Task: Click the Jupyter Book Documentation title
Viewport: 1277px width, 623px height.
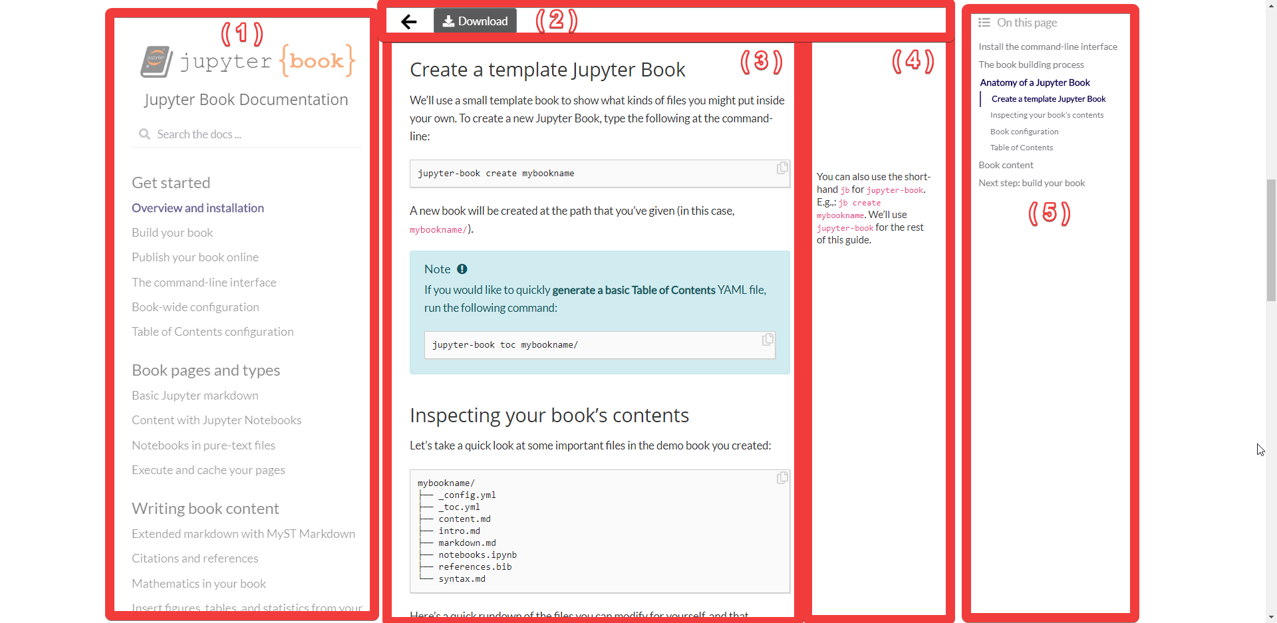Action: [246, 100]
